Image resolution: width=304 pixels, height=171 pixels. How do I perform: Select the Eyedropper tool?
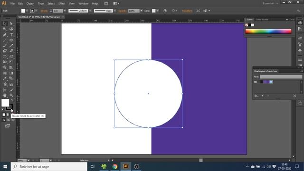tap(5, 78)
